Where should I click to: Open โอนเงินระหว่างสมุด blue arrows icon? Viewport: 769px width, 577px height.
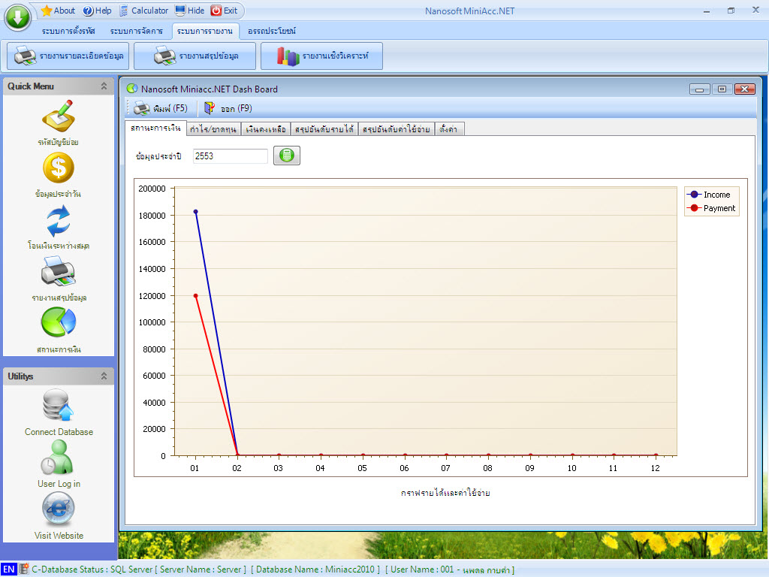coord(59,221)
